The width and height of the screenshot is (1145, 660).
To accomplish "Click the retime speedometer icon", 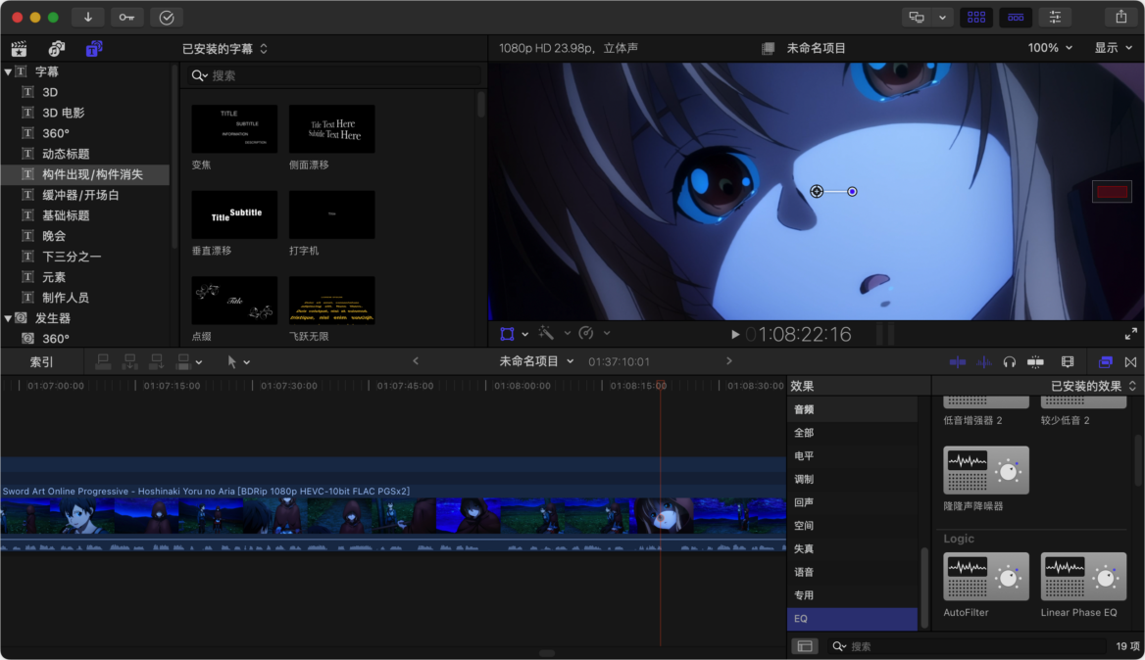I will (586, 333).
